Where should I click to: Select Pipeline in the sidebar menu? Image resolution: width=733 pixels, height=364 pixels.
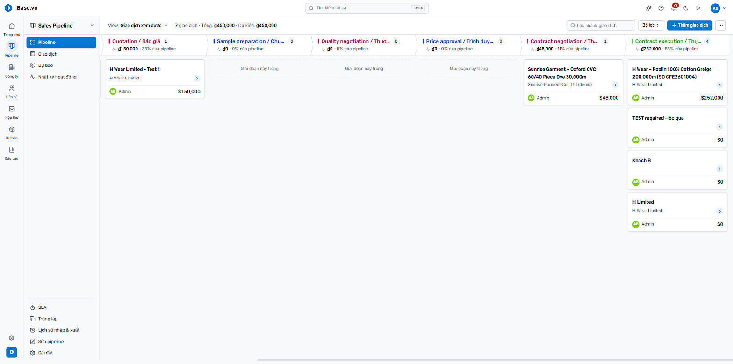61,43
